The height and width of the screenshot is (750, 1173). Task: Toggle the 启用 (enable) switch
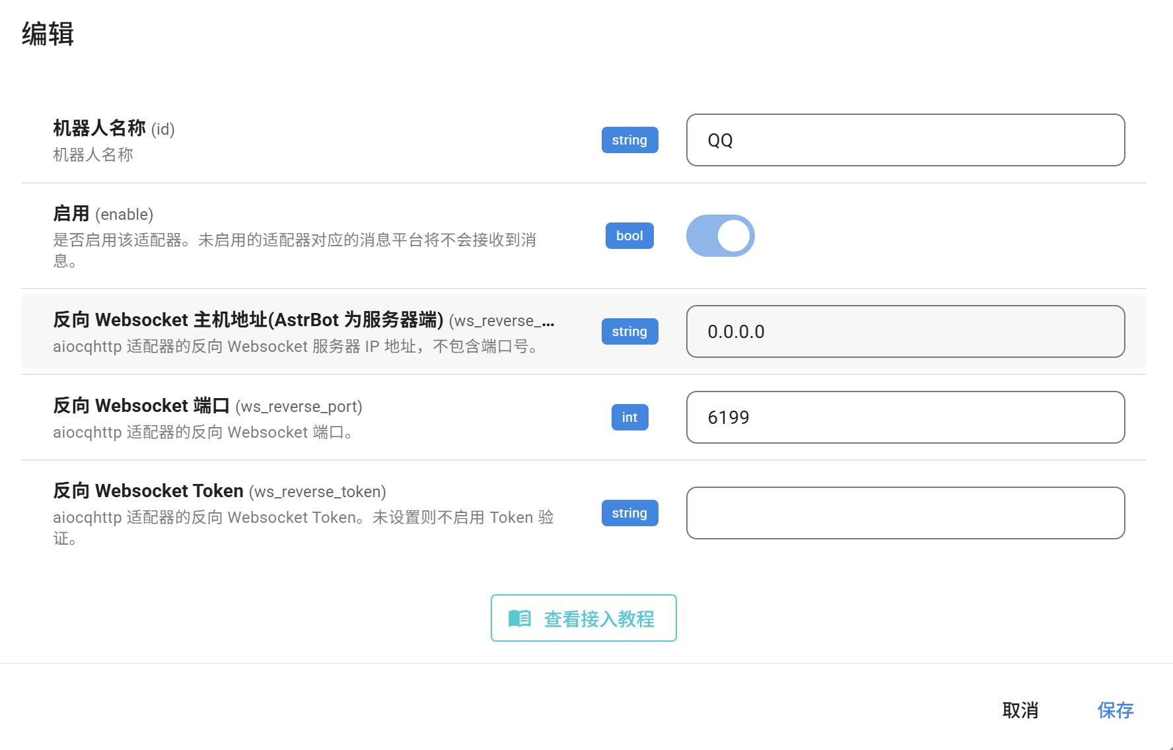point(720,236)
